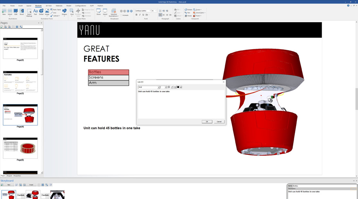Activate the Select Markup tool
The height and width of the screenshot is (199, 358).
29,12
